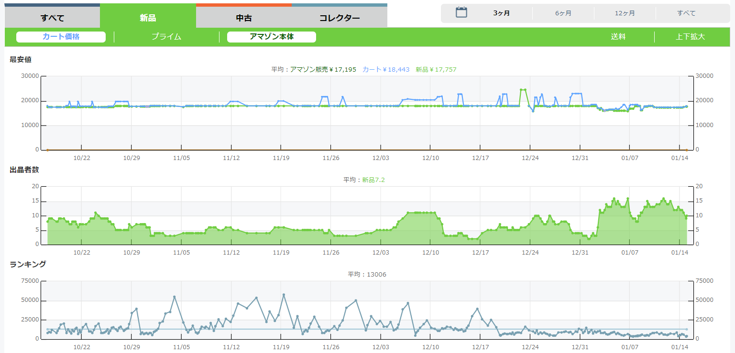This screenshot has height=353, width=735.
Task: Select the 新品 tab
Action: [148, 18]
